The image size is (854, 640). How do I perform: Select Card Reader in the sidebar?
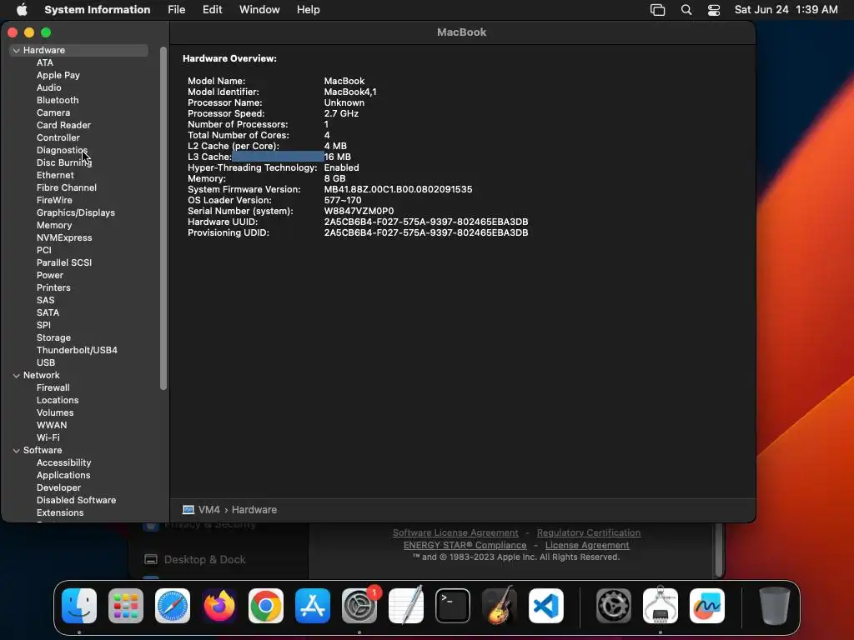63,125
